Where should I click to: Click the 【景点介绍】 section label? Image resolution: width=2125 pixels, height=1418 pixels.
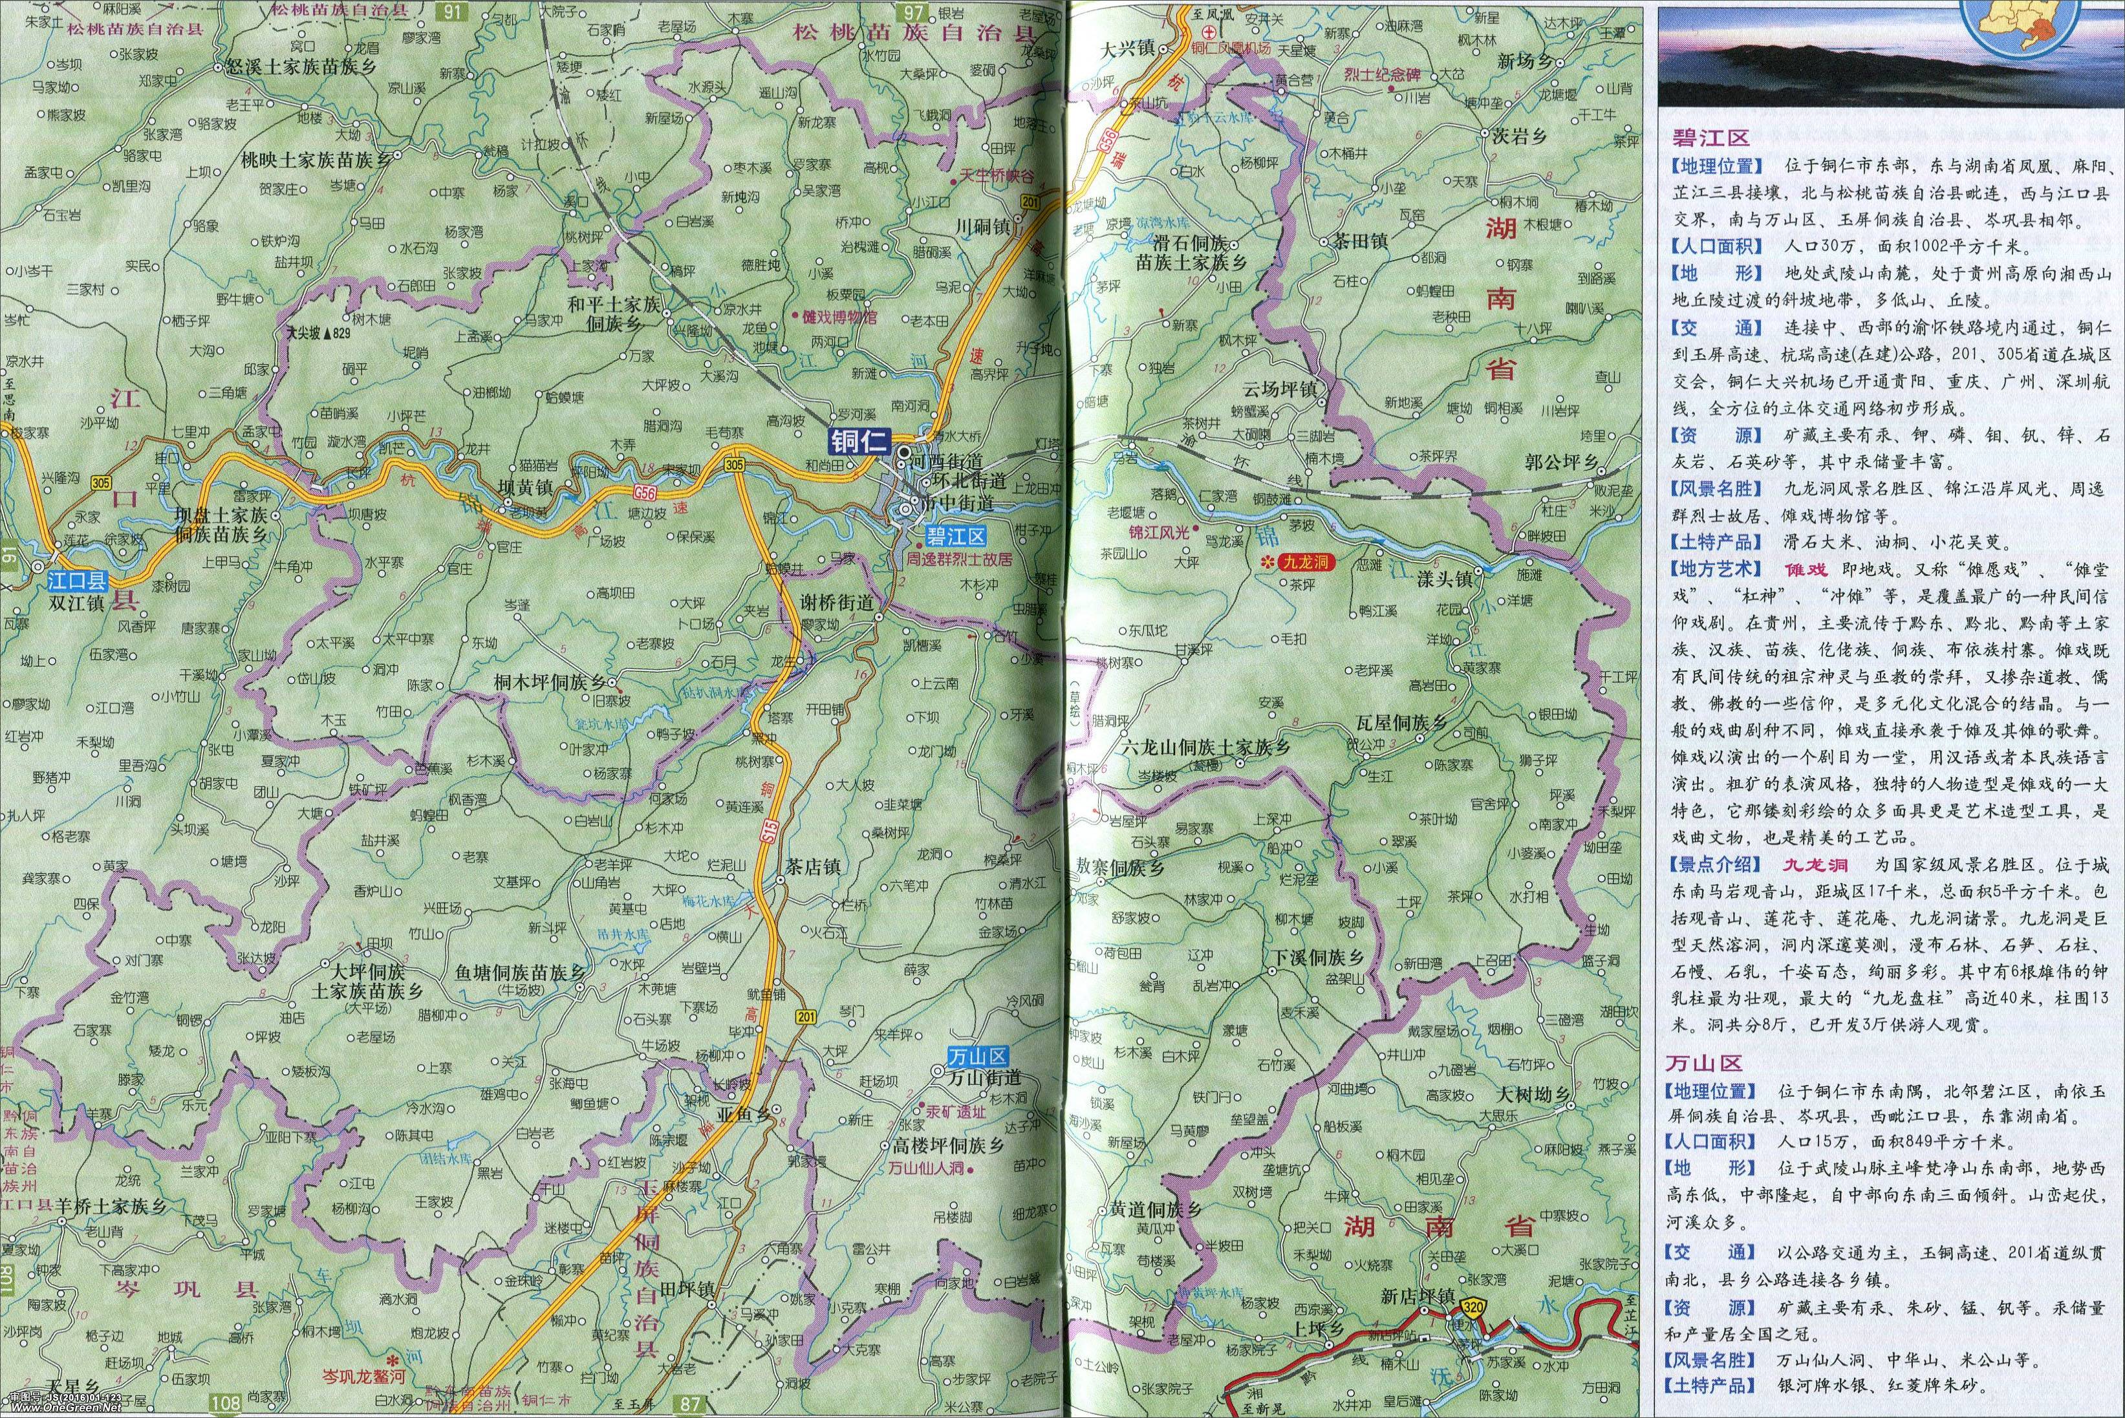point(1716,865)
